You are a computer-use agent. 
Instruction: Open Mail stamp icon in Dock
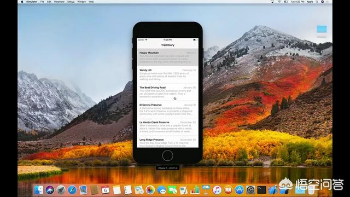coord(83,190)
